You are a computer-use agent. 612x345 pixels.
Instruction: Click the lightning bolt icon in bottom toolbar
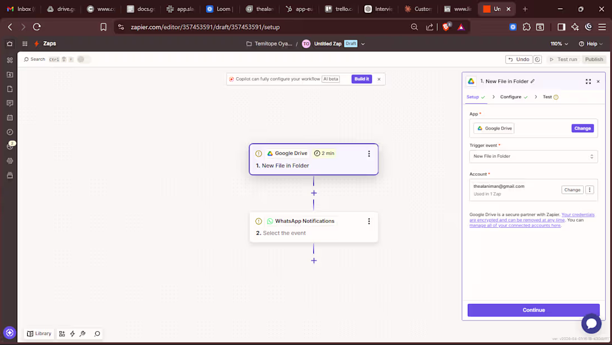point(72,334)
